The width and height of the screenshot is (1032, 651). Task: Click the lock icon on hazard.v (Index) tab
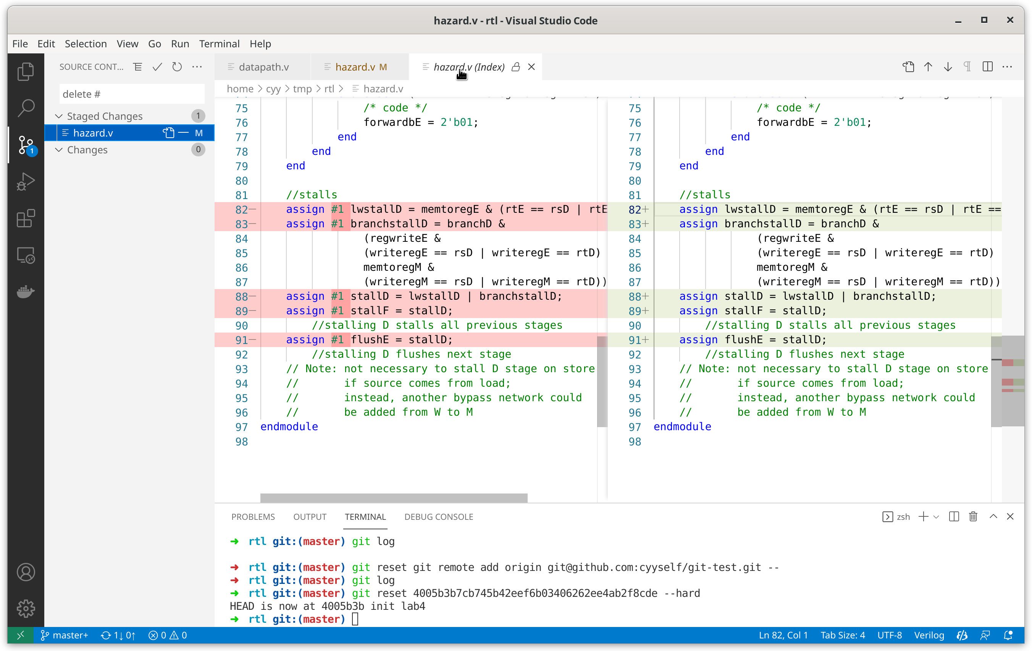tap(516, 67)
